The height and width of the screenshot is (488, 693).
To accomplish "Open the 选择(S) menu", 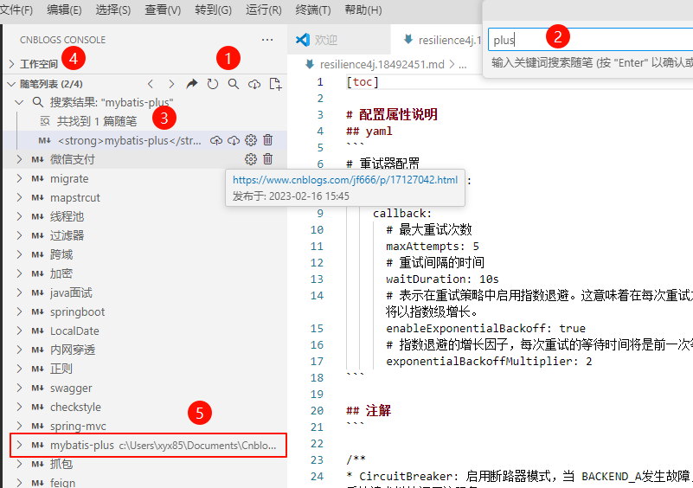I will 113,10.
